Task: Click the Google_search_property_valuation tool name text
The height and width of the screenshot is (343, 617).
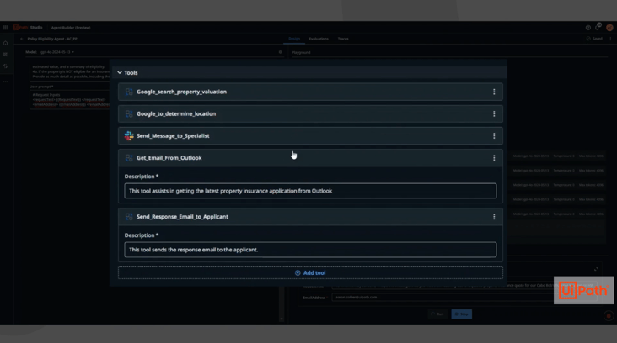Action: [x=181, y=92]
